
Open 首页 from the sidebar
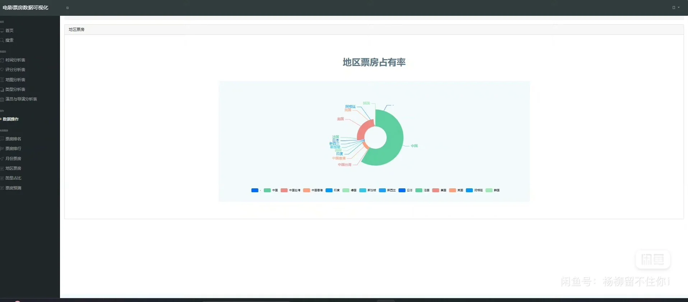coord(9,30)
